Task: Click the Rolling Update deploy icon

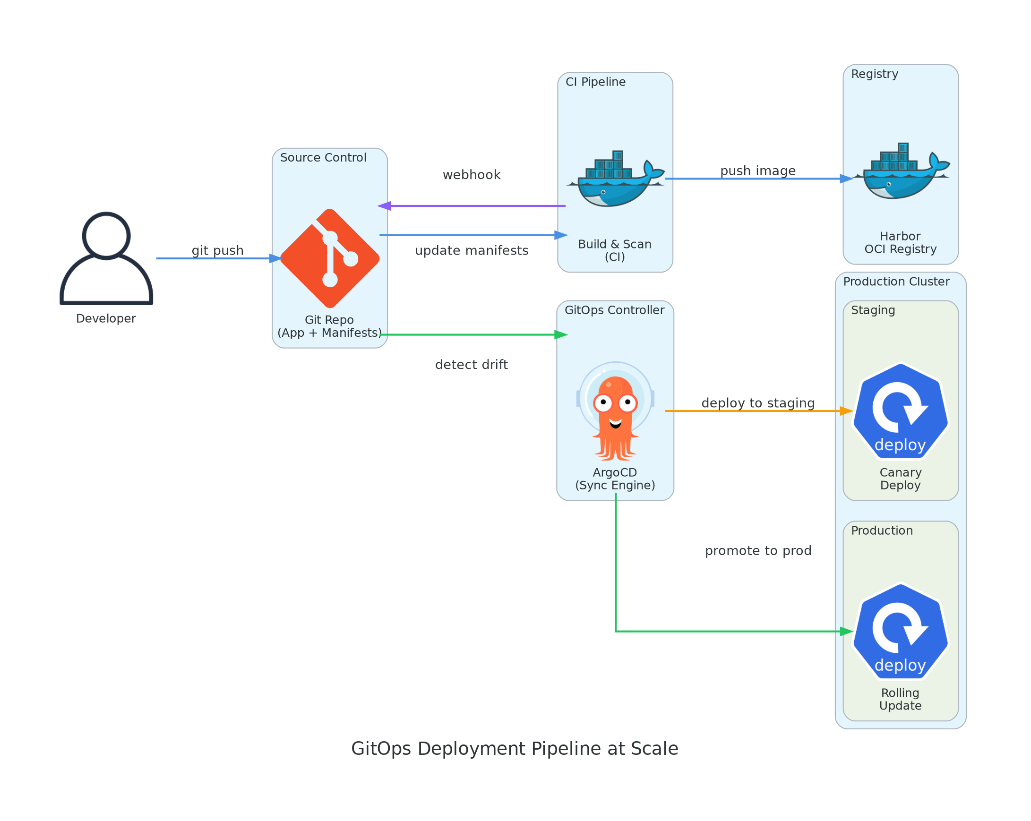Action: 901,632
